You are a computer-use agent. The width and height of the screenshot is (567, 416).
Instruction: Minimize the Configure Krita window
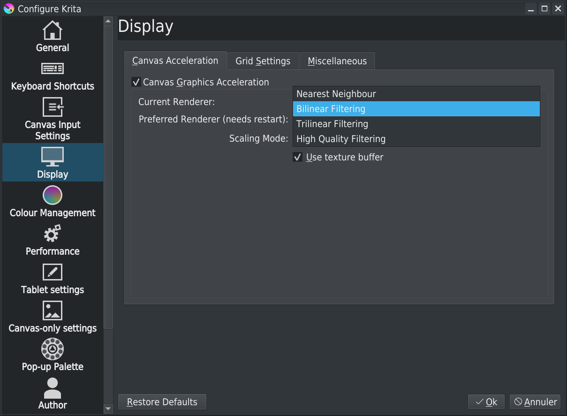tap(531, 8)
